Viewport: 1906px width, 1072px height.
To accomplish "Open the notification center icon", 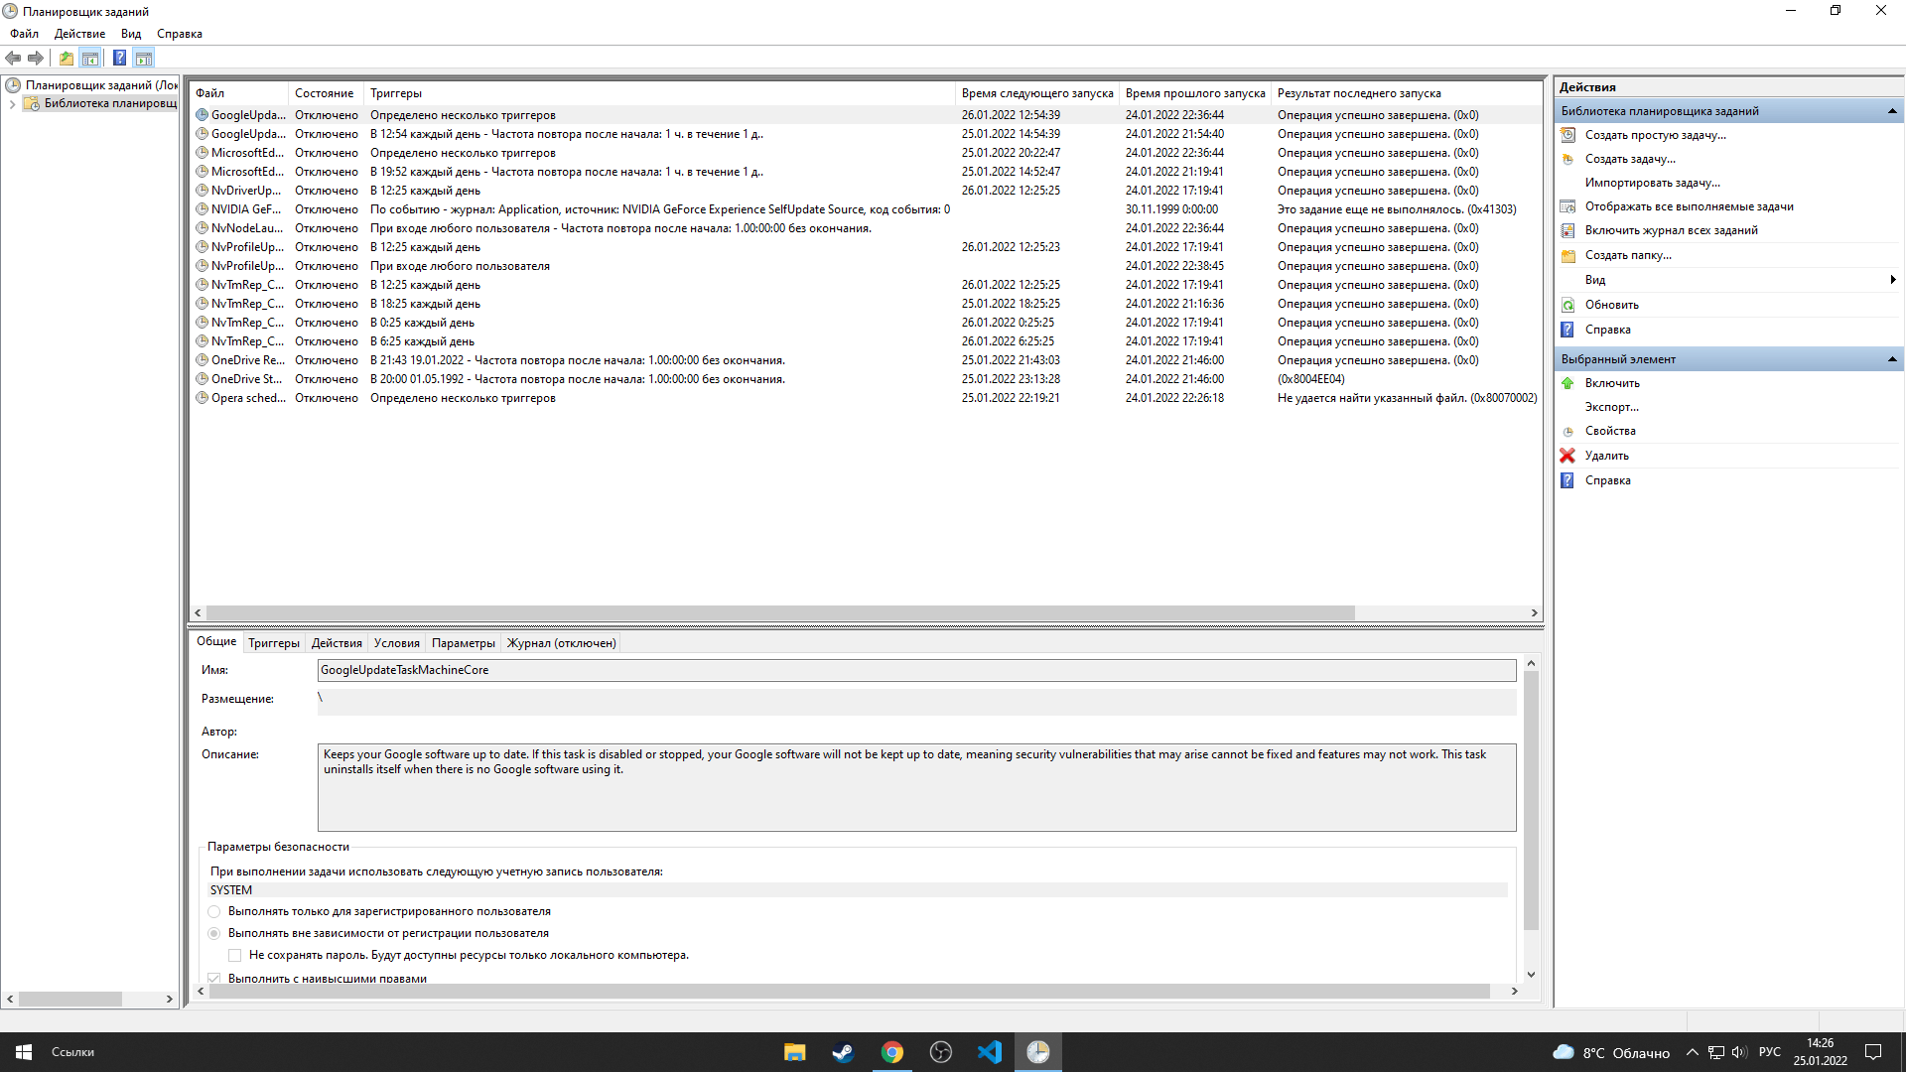I will 1873,1052.
